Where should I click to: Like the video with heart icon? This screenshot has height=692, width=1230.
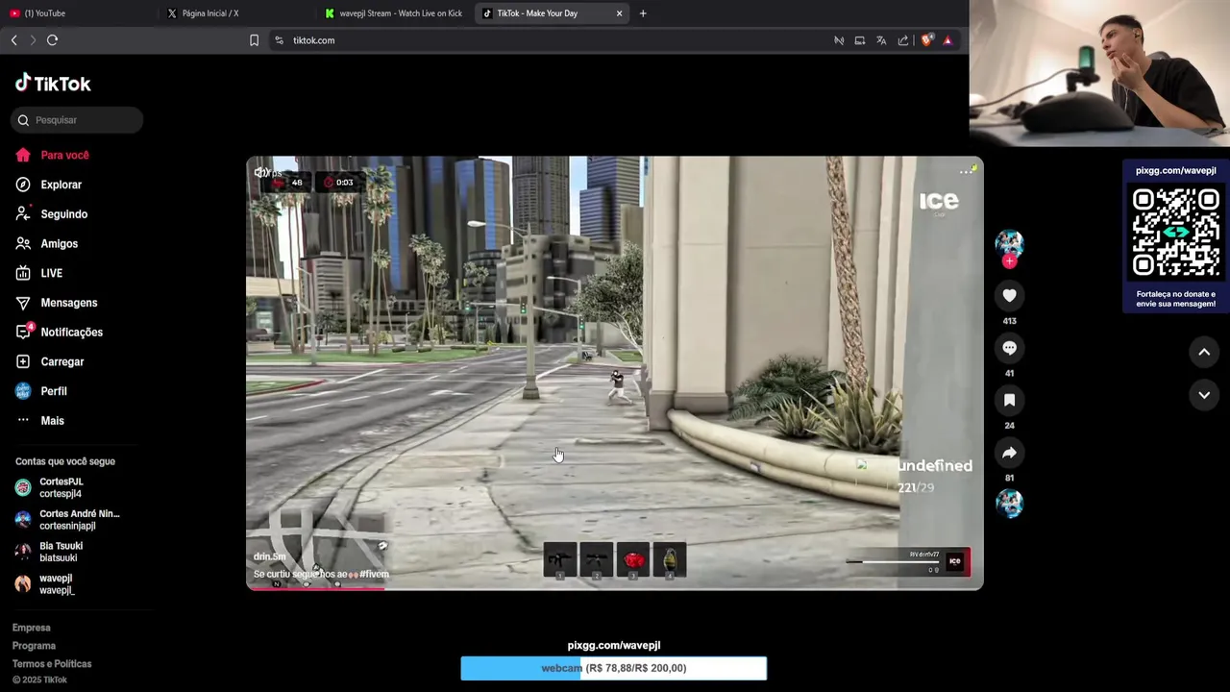pyautogui.click(x=1009, y=296)
